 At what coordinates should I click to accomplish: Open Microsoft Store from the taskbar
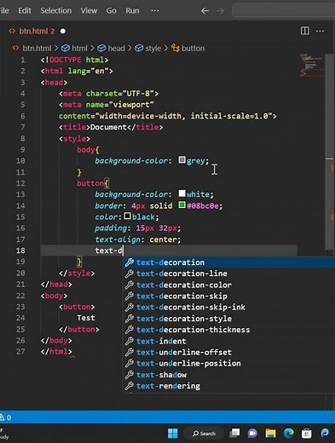click(307, 434)
